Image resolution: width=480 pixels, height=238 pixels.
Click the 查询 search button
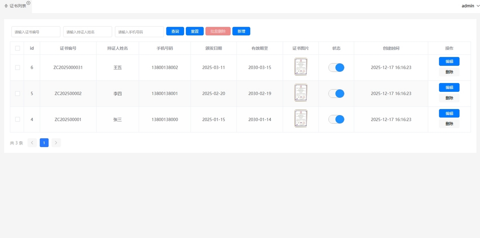(175, 31)
